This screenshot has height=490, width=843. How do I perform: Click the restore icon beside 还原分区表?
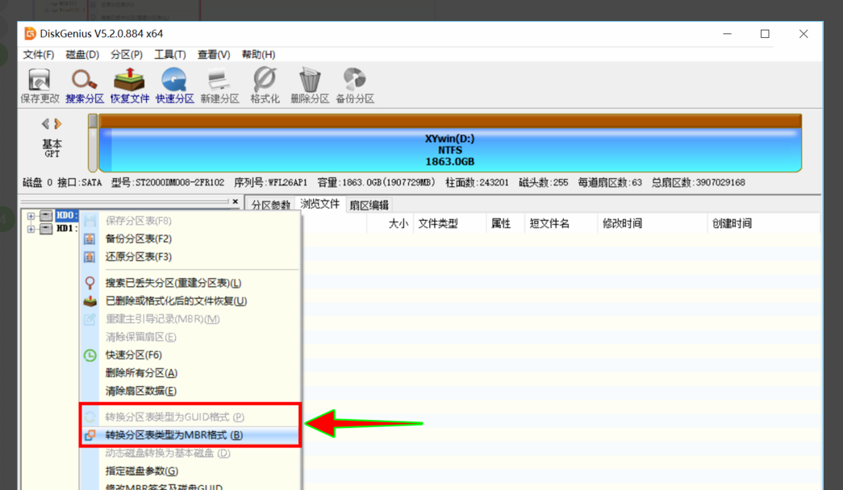pyautogui.click(x=90, y=257)
